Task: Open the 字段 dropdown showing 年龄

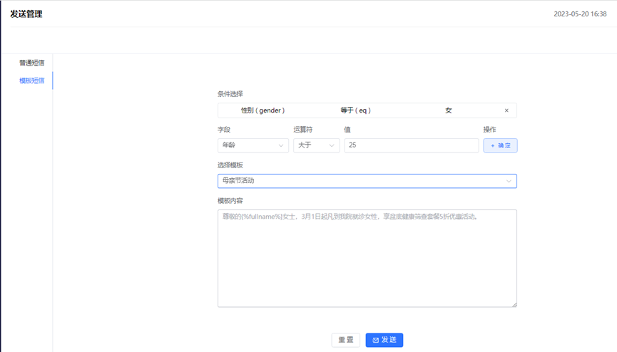Action: pos(253,145)
